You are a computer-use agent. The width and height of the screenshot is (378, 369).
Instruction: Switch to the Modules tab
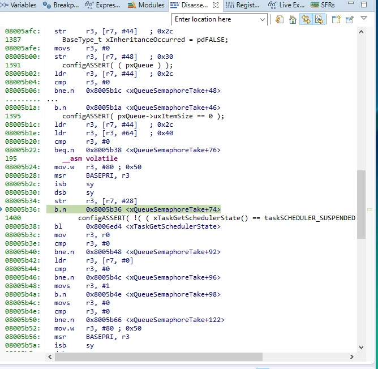146,5
